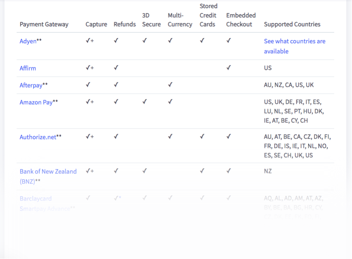The height and width of the screenshot is (259, 352).
Task: Click the Adyen Embedded Checkout checkmark
Action: [x=229, y=41]
